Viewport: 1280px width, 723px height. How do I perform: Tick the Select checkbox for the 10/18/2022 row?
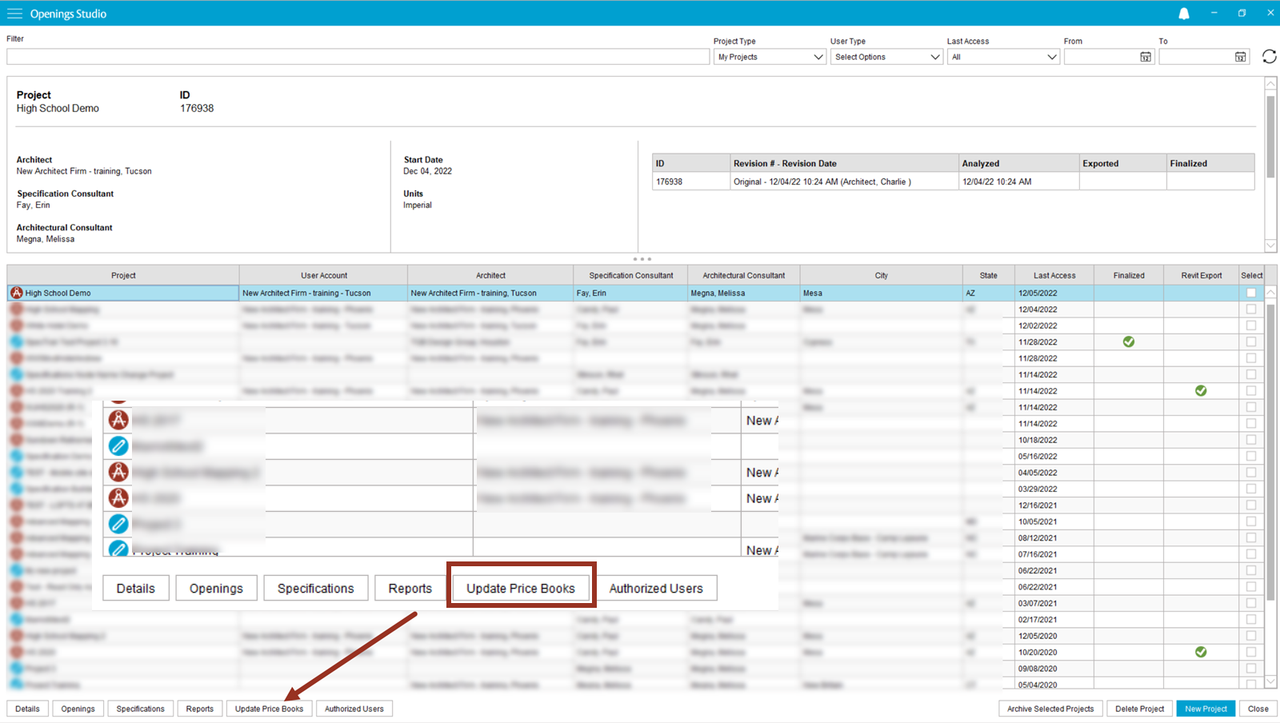(x=1251, y=439)
